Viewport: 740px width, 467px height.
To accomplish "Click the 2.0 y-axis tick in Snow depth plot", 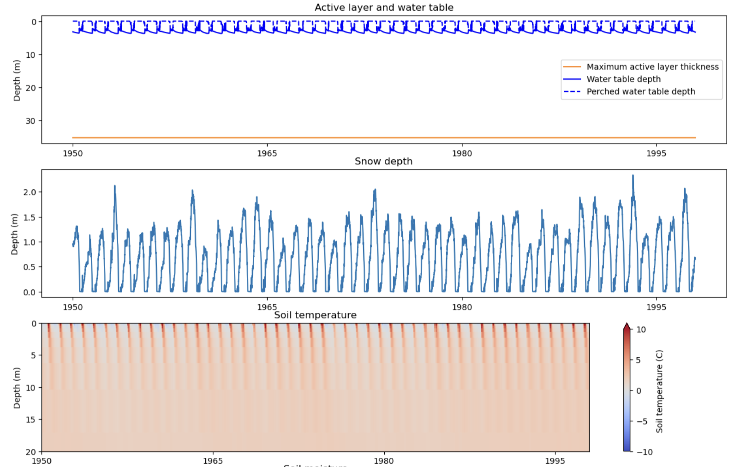I will [30, 192].
